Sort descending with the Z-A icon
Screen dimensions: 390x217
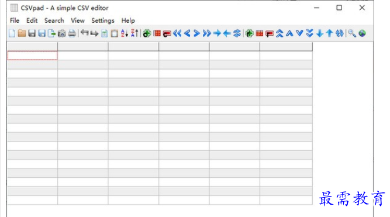click(x=134, y=33)
